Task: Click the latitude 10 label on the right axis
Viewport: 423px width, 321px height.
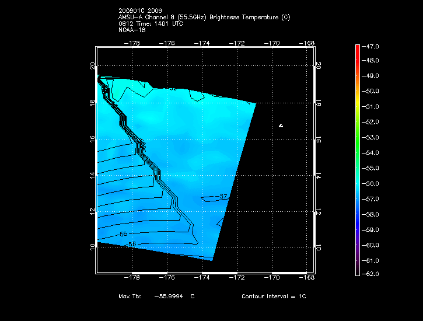Action: click(319, 247)
